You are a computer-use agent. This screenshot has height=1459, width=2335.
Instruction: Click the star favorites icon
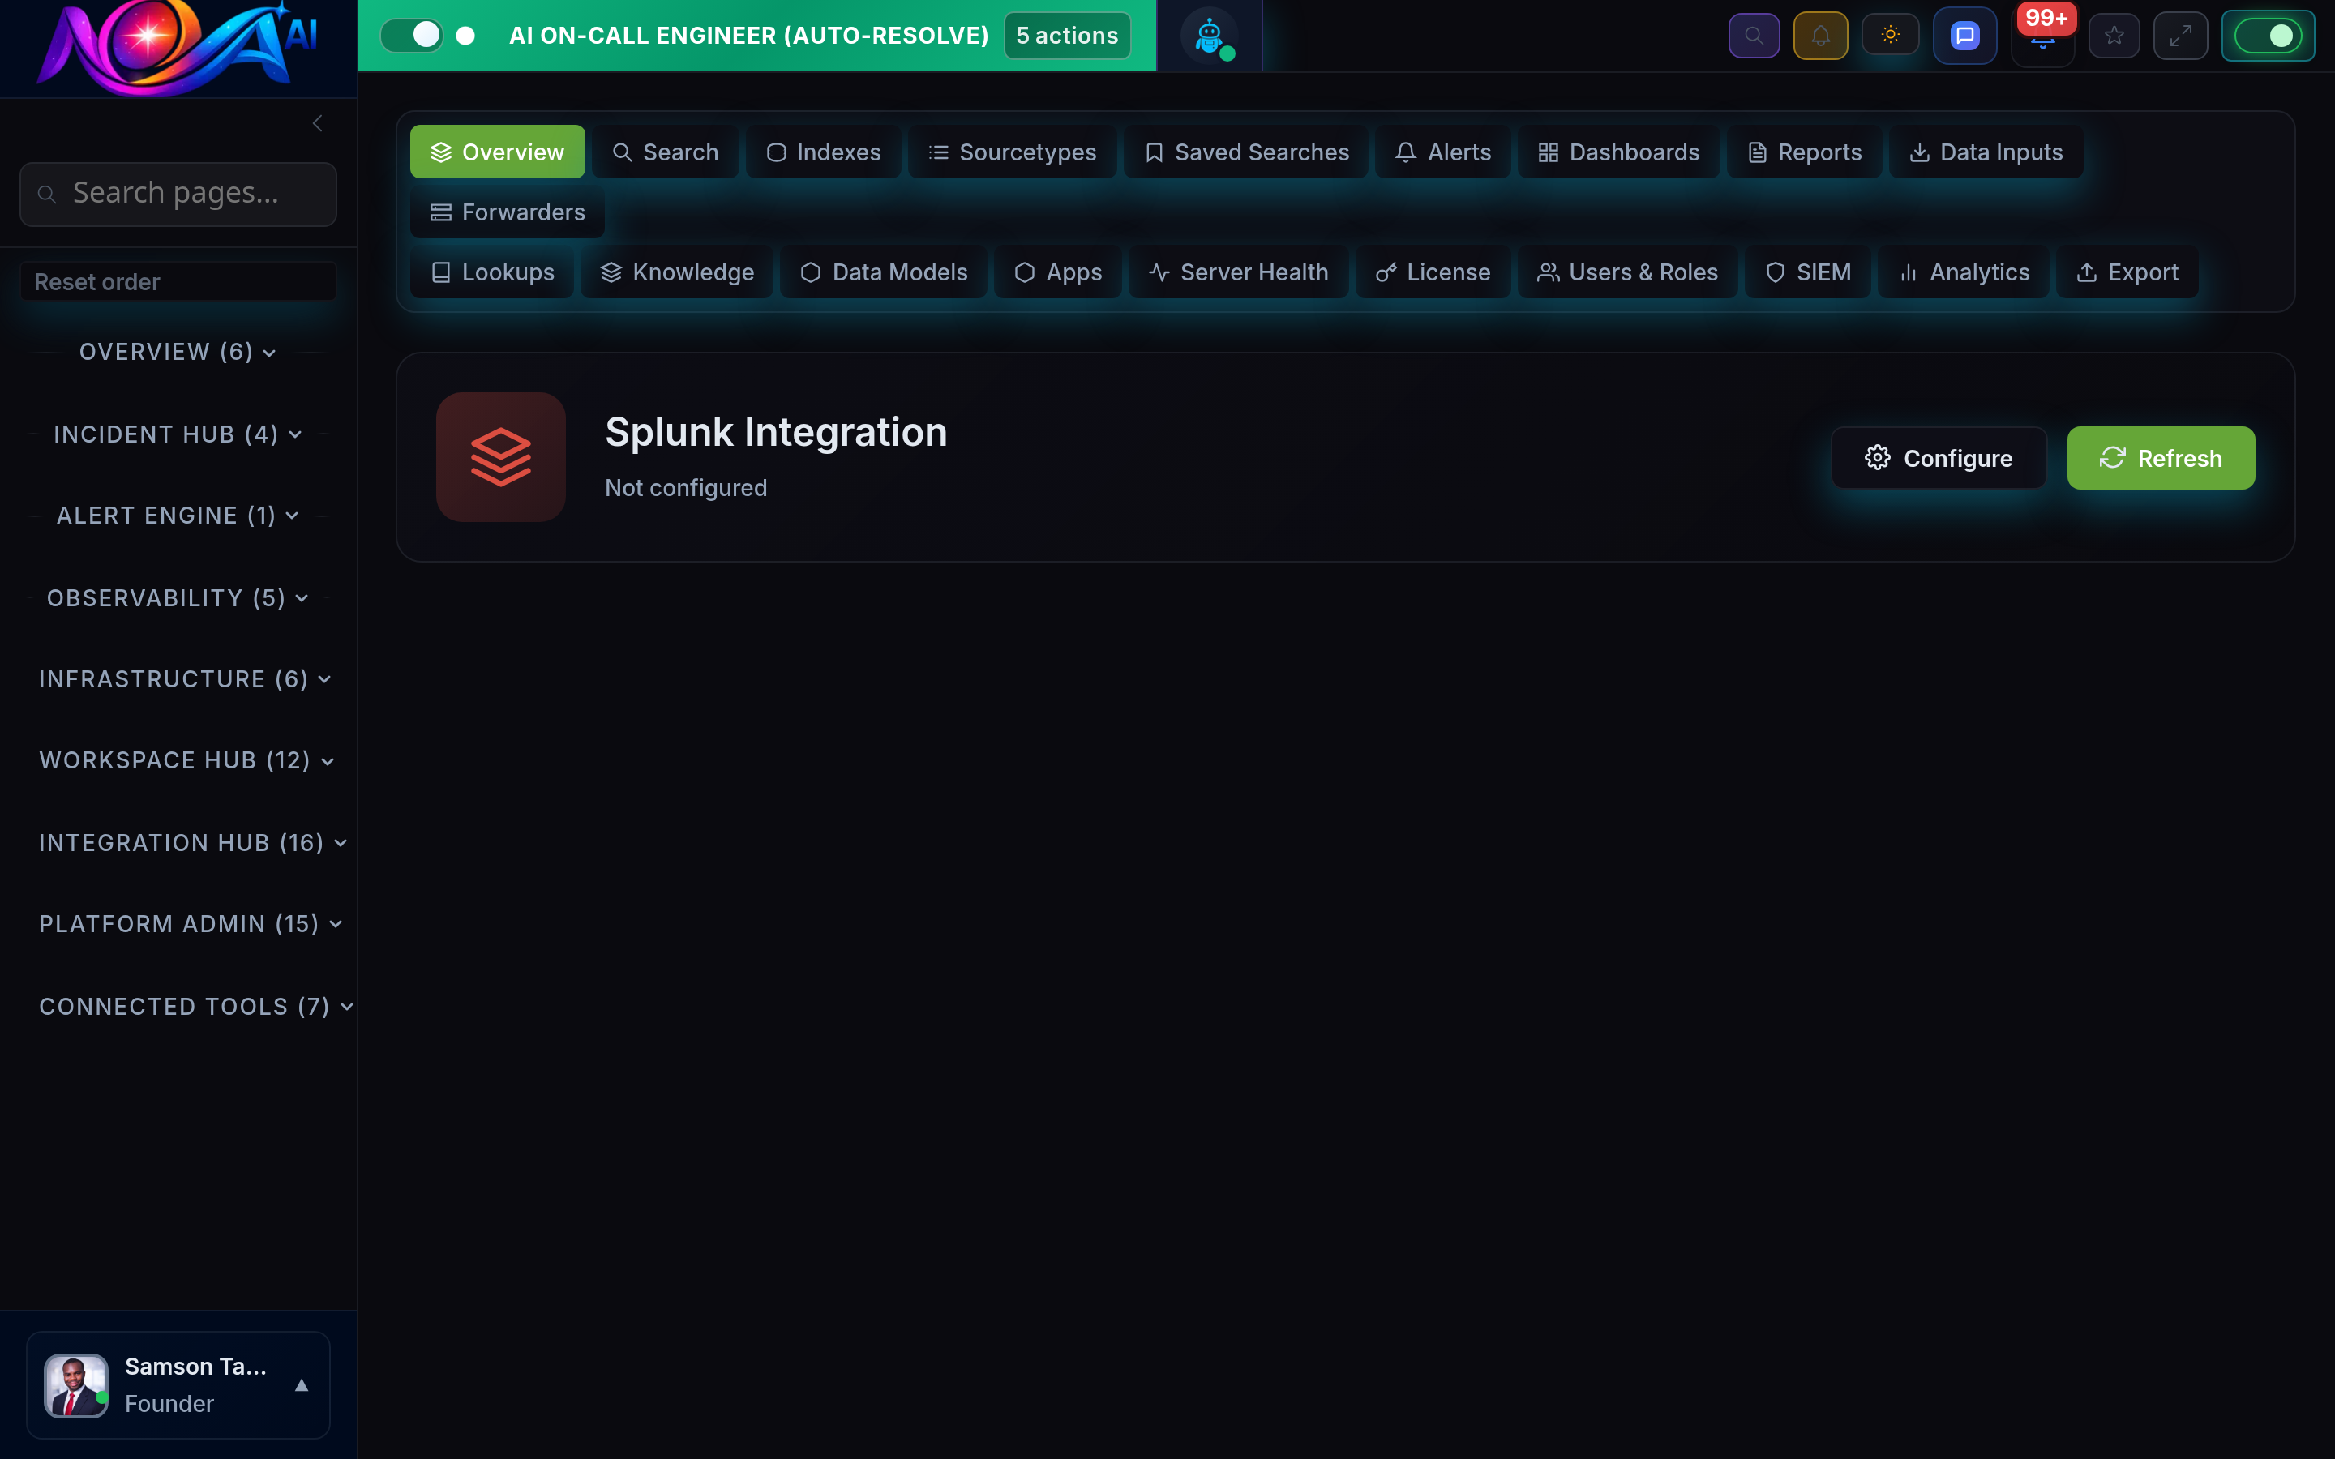pyautogui.click(x=2114, y=35)
